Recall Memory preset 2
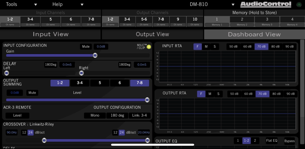This screenshot has height=149, width=305. coord(242,19)
